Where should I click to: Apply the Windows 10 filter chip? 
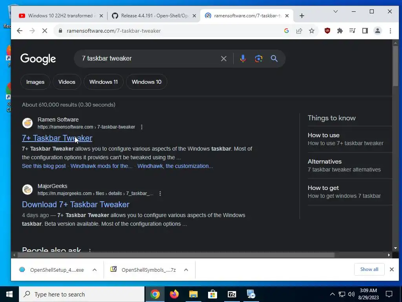coord(146,82)
